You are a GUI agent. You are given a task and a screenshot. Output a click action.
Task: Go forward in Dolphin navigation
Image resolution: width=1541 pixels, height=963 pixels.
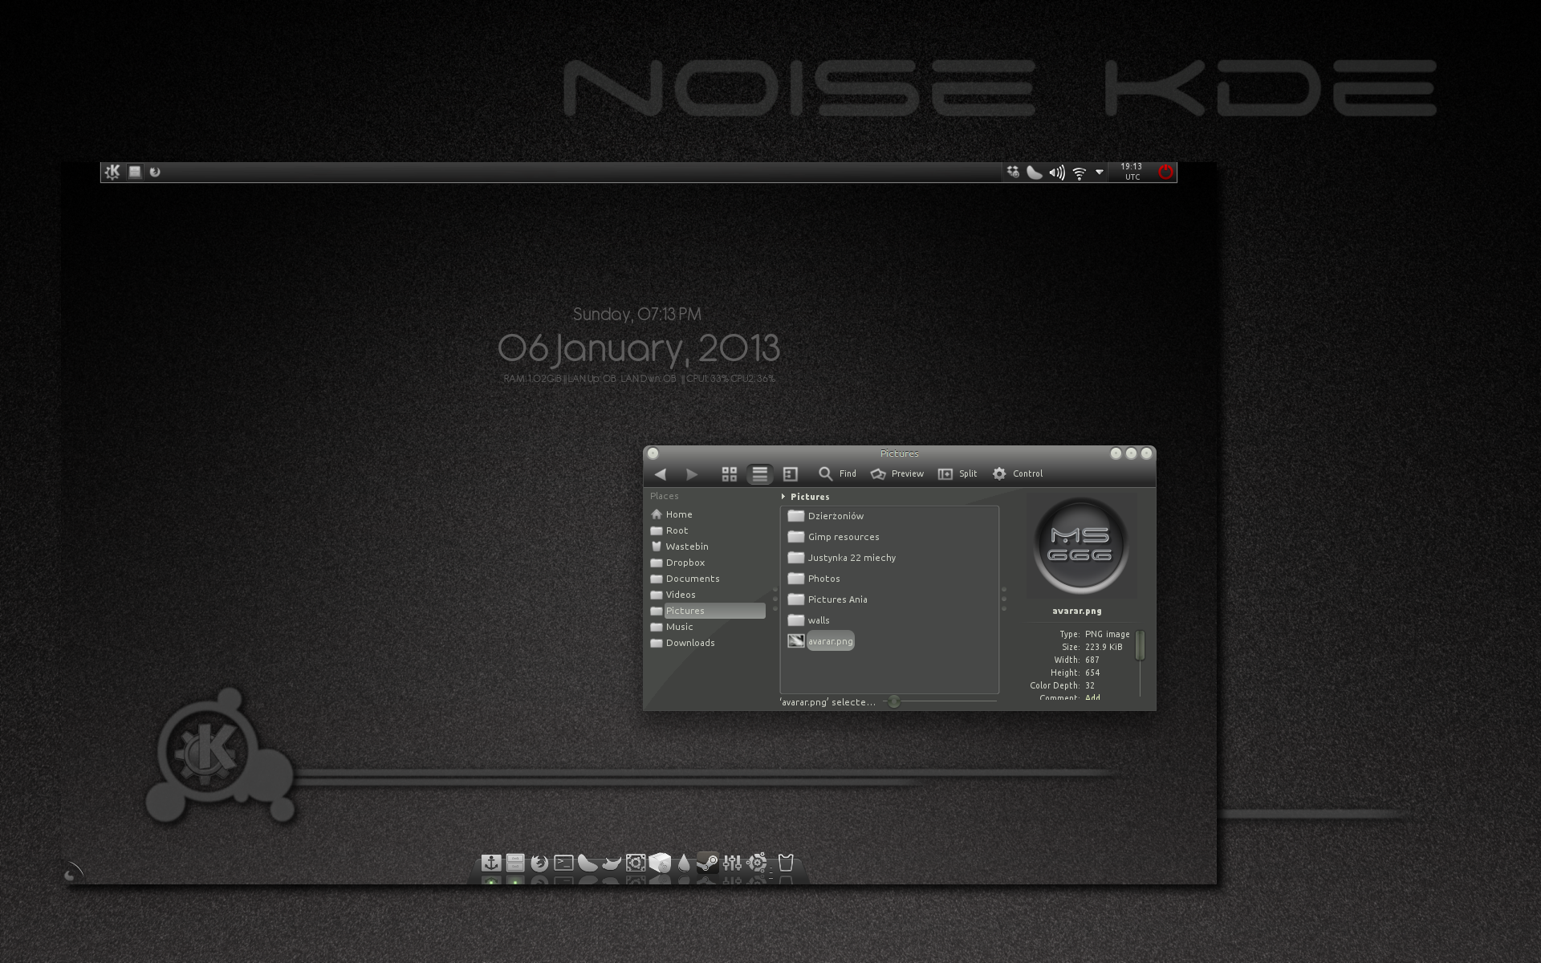[x=692, y=474]
